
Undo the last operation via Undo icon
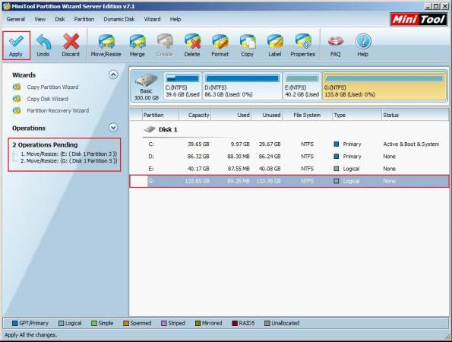(43, 42)
